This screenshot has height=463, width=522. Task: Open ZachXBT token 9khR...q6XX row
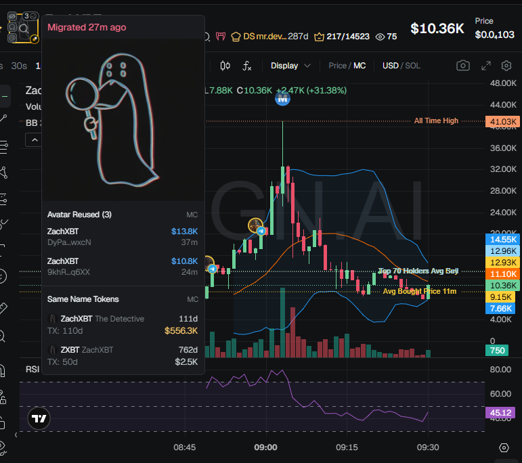(x=123, y=267)
